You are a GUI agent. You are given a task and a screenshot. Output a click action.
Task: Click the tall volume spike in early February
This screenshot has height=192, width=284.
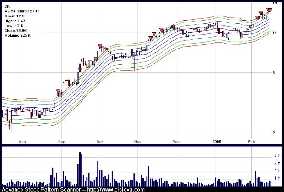click(256, 179)
